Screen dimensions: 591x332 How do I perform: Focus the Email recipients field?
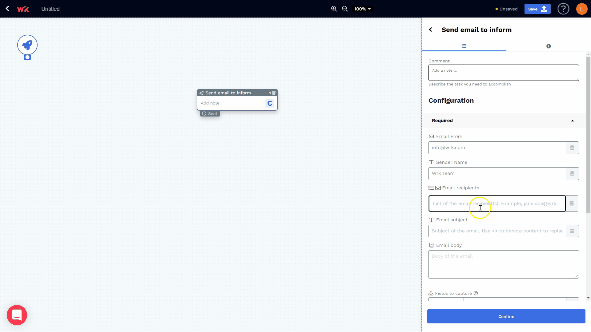(497, 204)
